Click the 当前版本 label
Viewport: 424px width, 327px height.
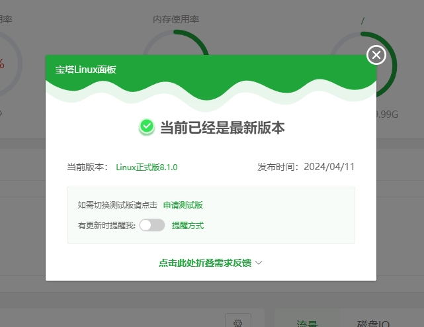[87, 167]
